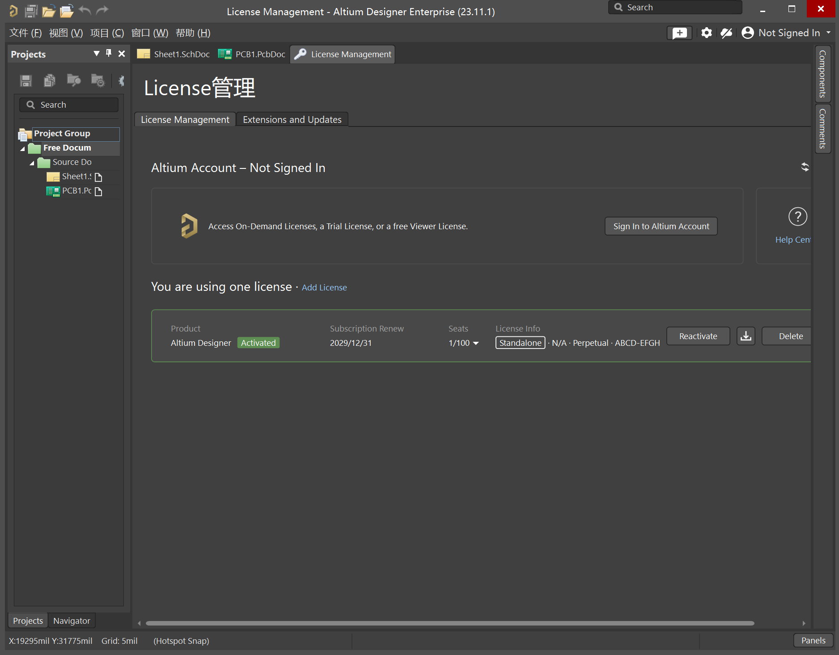Click project options gear-folder icon in Projects panel
Viewport: 839px width, 655px height.
[x=97, y=80]
